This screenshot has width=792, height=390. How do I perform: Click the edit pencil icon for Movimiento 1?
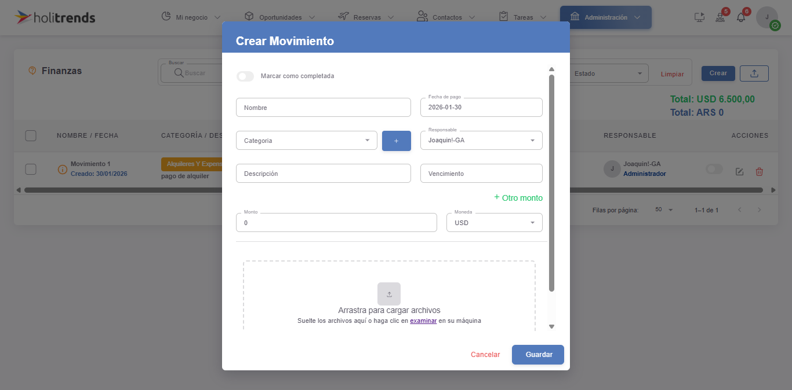click(x=739, y=171)
